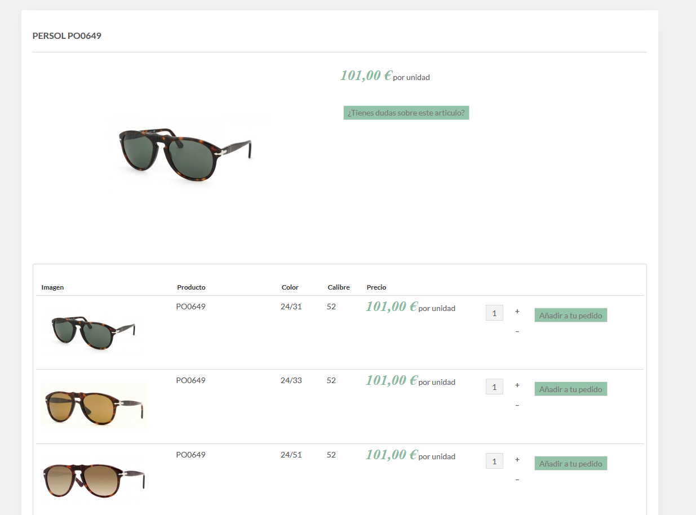The width and height of the screenshot is (696, 515).
Task: Decrease quantity for color 24/33 with minus
Action: [517, 405]
